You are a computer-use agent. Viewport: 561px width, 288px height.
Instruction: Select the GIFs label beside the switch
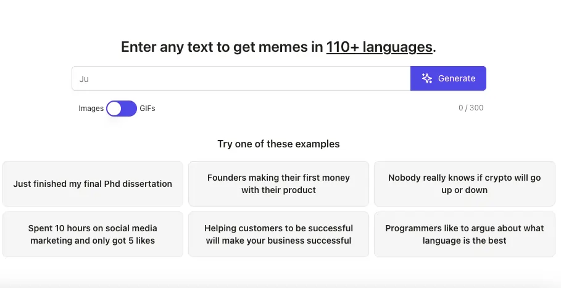coord(148,109)
